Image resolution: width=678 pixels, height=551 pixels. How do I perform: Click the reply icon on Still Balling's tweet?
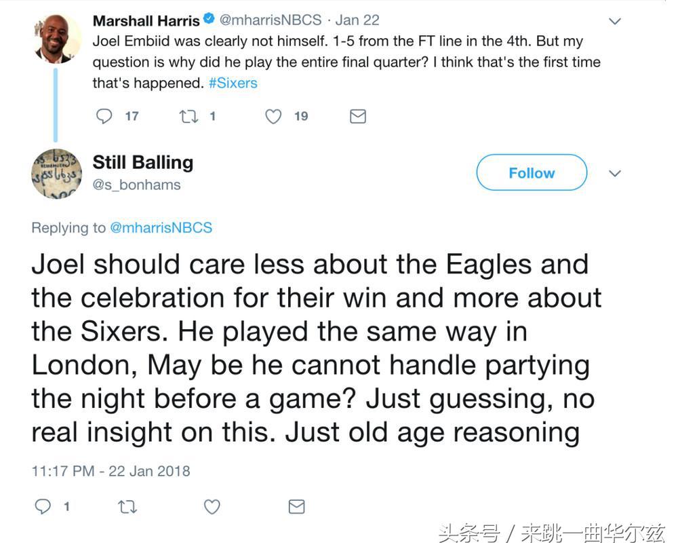point(43,506)
